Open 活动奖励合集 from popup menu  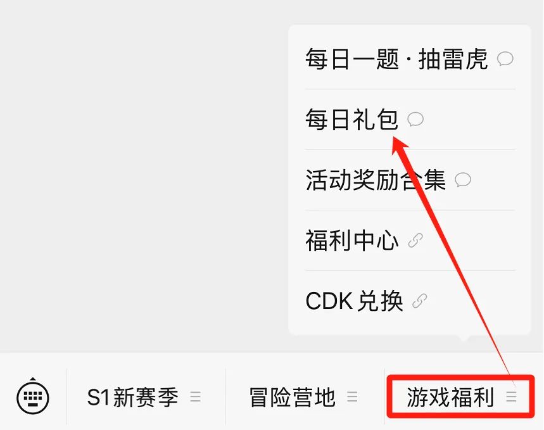(x=410, y=180)
